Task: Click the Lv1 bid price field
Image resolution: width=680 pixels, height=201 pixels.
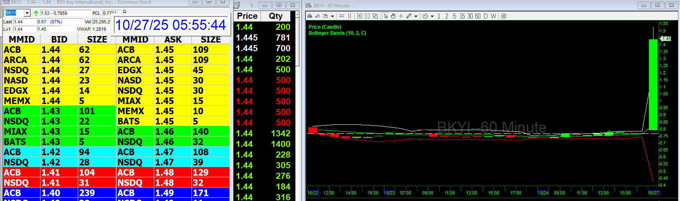Action: pyautogui.click(x=25, y=29)
